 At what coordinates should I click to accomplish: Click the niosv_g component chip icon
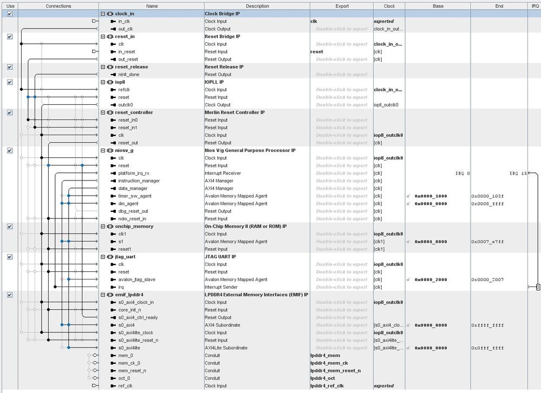(x=110, y=150)
